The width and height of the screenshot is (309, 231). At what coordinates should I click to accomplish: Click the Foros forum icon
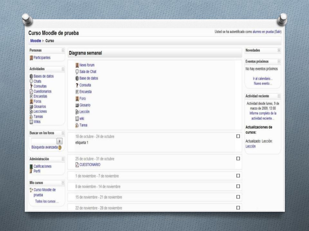pos(31,102)
